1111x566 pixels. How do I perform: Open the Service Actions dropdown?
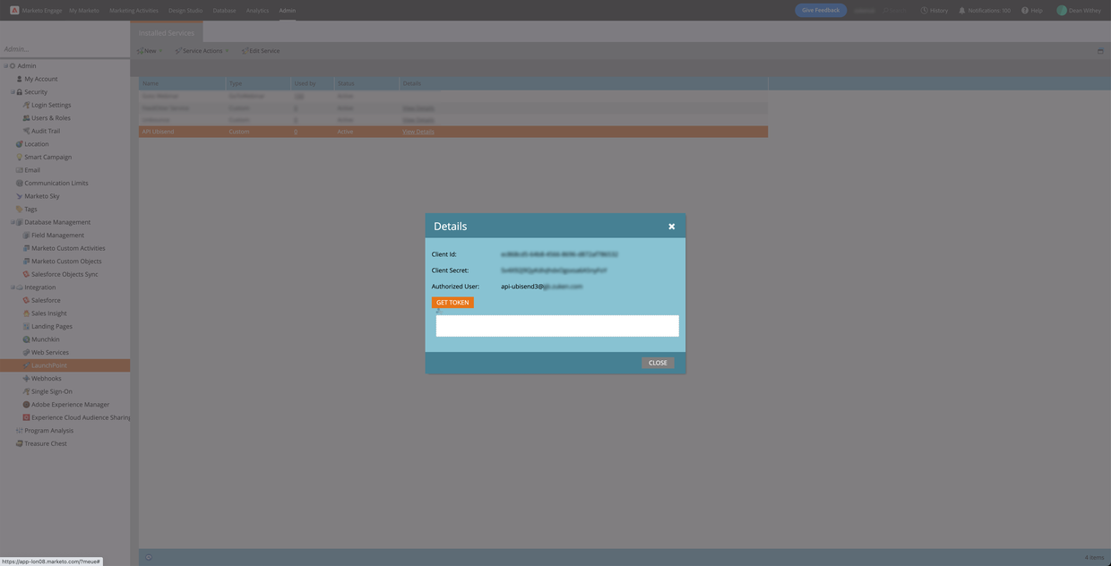pyautogui.click(x=202, y=51)
